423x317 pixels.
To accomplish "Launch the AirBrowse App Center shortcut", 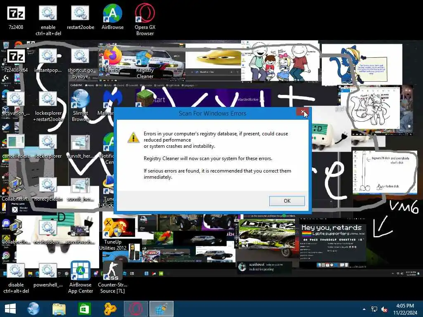I will (81, 278).
